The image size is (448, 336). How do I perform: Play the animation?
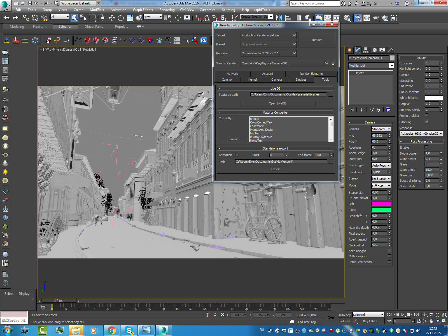[x=403, y=315]
